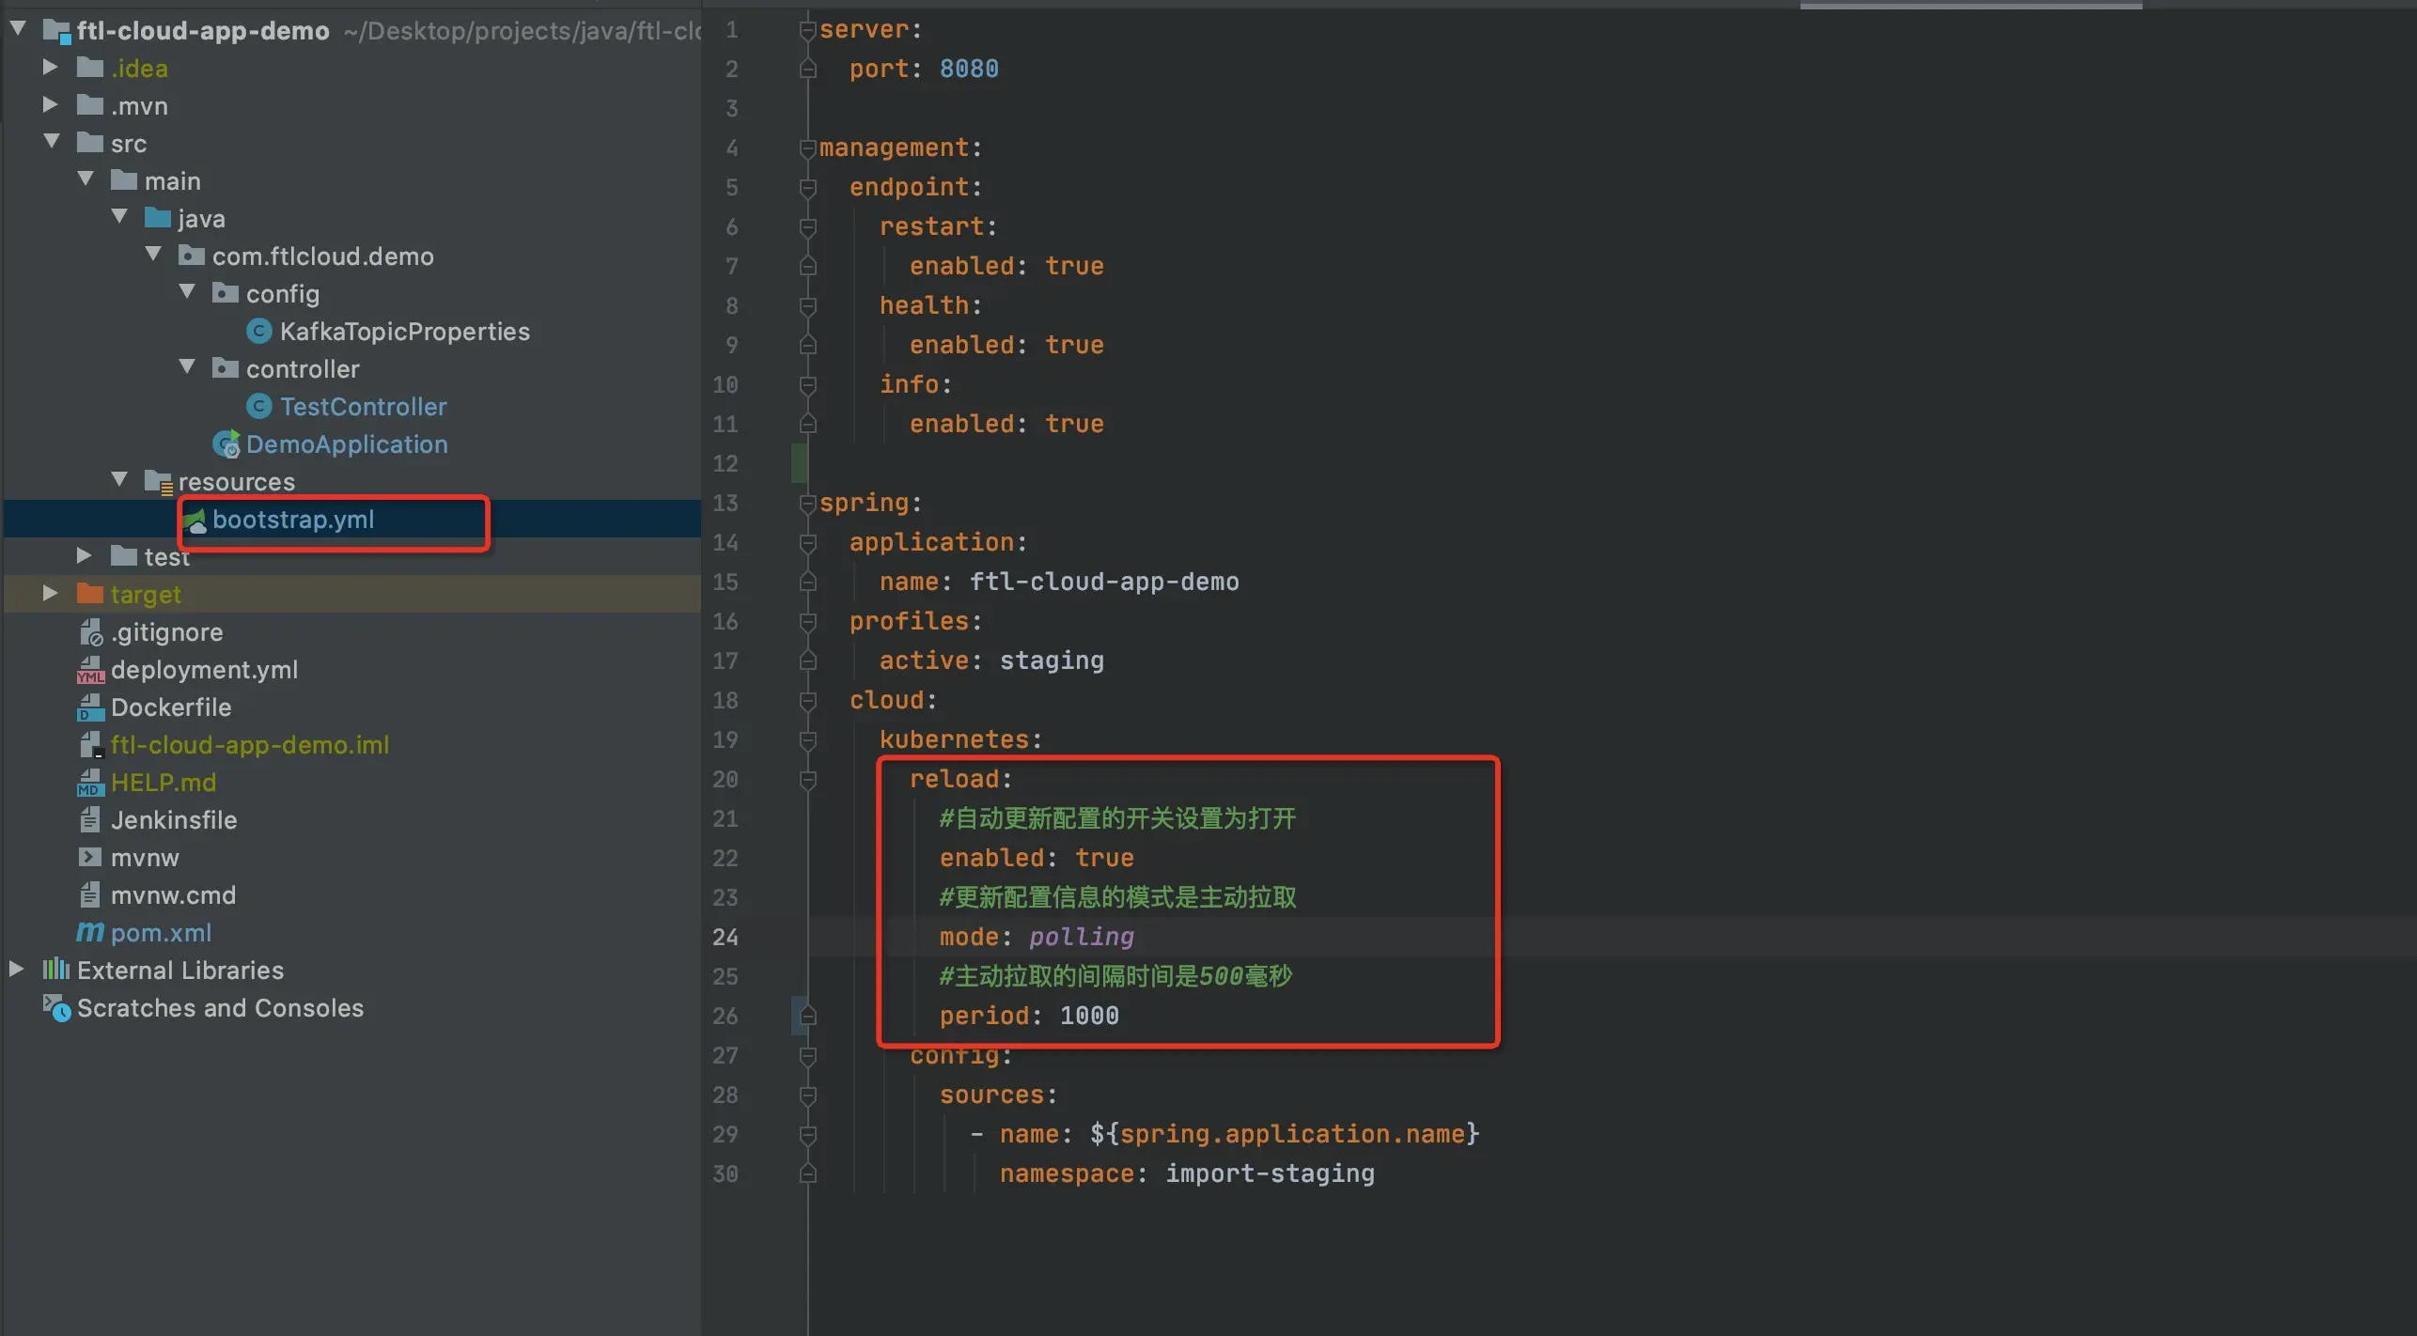
Task: Click the KafkaTopicProperties class icon
Action: point(258,331)
